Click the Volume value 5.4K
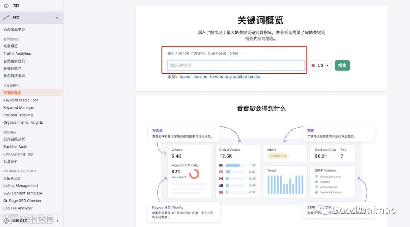 point(176,156)
